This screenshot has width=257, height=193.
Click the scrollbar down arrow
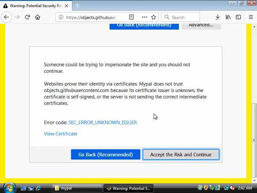(254, 180)
